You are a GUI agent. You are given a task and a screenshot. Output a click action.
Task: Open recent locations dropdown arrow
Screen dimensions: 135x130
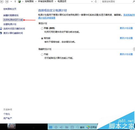click(x=11, y=2)
